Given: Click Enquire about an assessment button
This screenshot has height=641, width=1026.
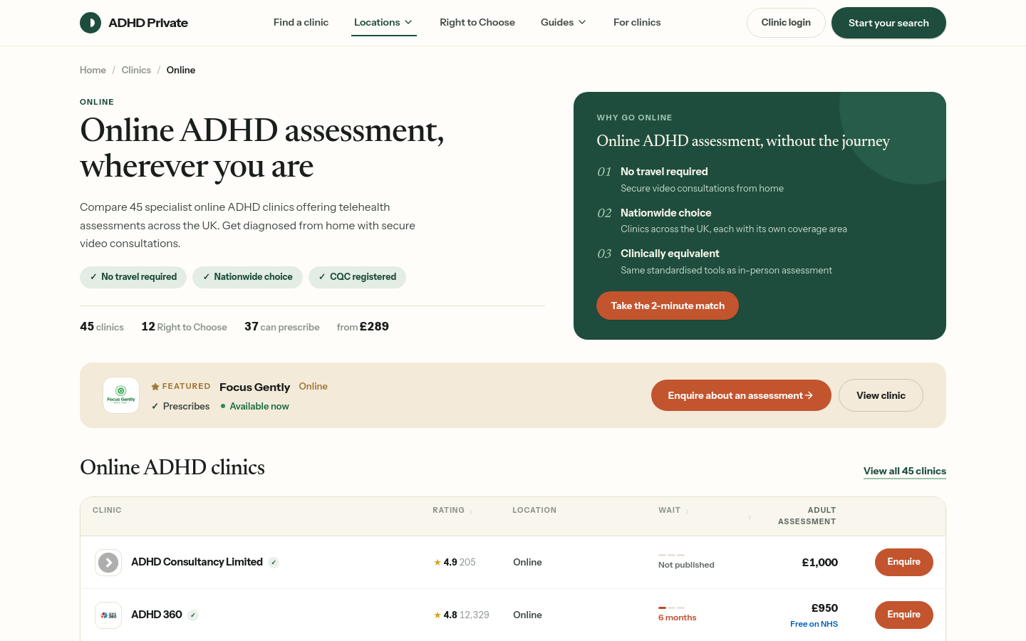Looking at the screenshot, I should point(741,395).
